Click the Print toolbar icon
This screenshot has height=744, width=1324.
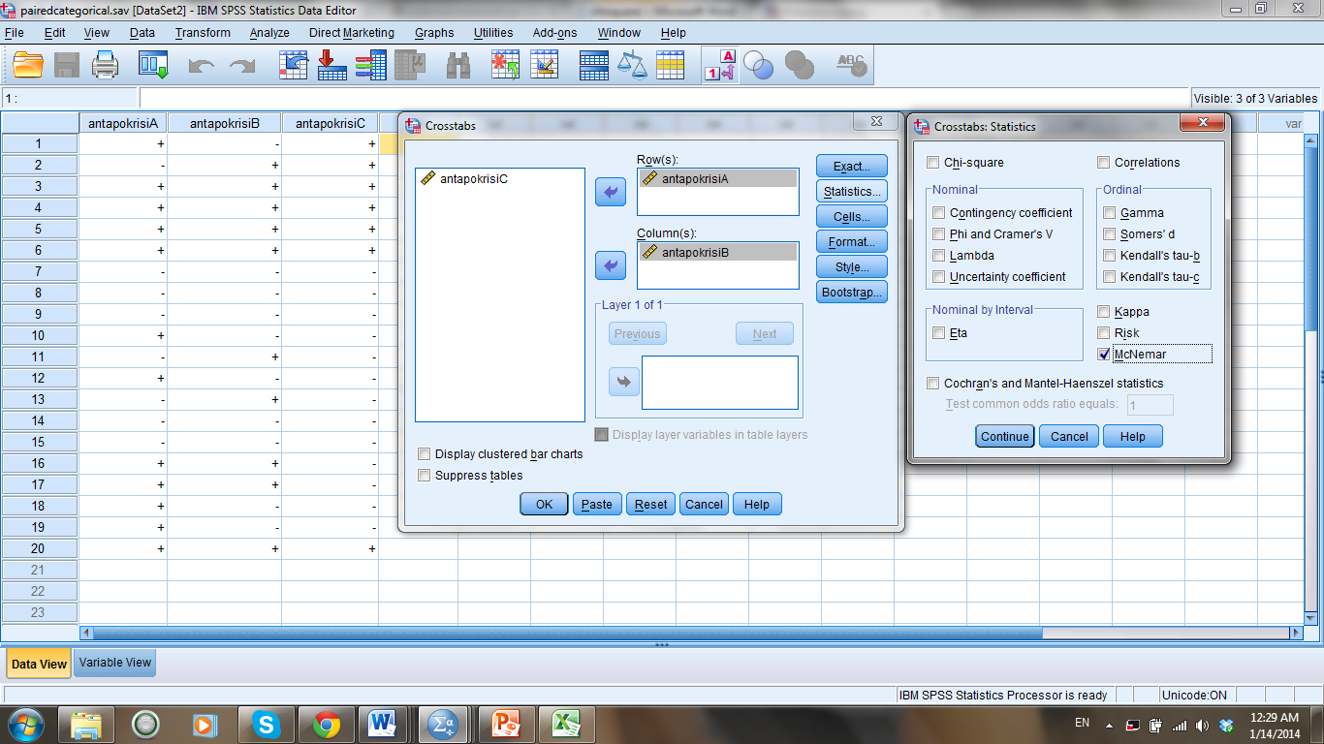[105, 66]
